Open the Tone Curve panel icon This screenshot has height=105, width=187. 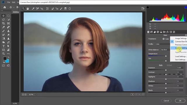point(151,32)
